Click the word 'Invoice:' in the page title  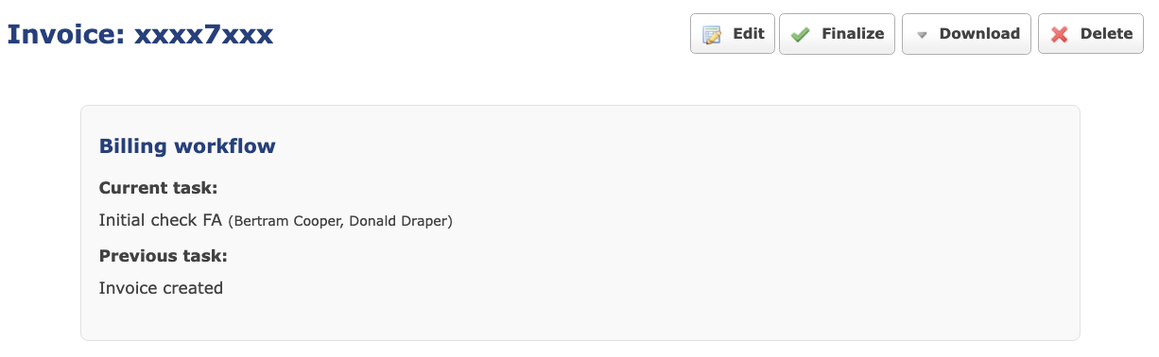tap(66, 35)
